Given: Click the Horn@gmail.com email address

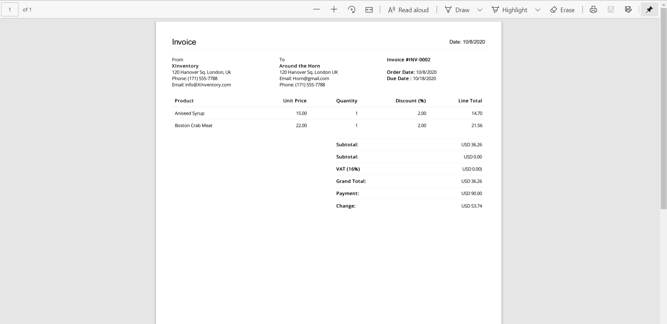Looking at the screenshot, I should click(311, 78).
